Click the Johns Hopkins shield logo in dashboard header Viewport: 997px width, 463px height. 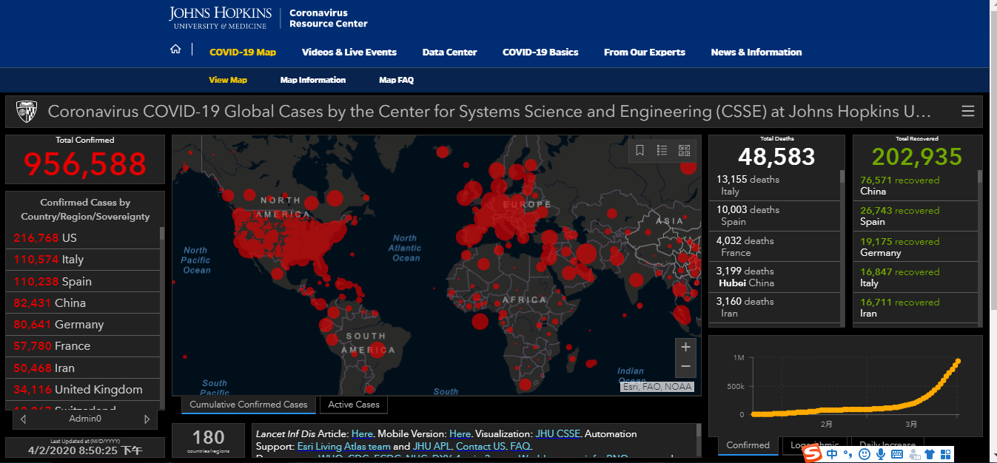(27, 112)
